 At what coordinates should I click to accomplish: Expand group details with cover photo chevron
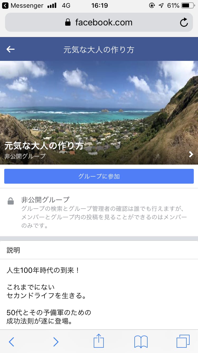coord(191,154)
